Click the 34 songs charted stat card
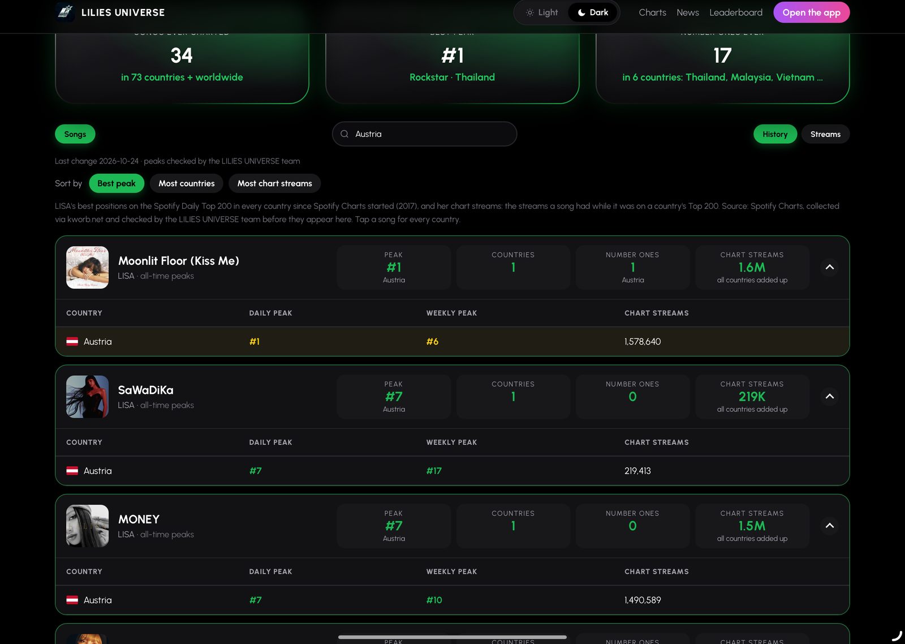The height and width of the screenshot is (644, 905). [182, 68]
